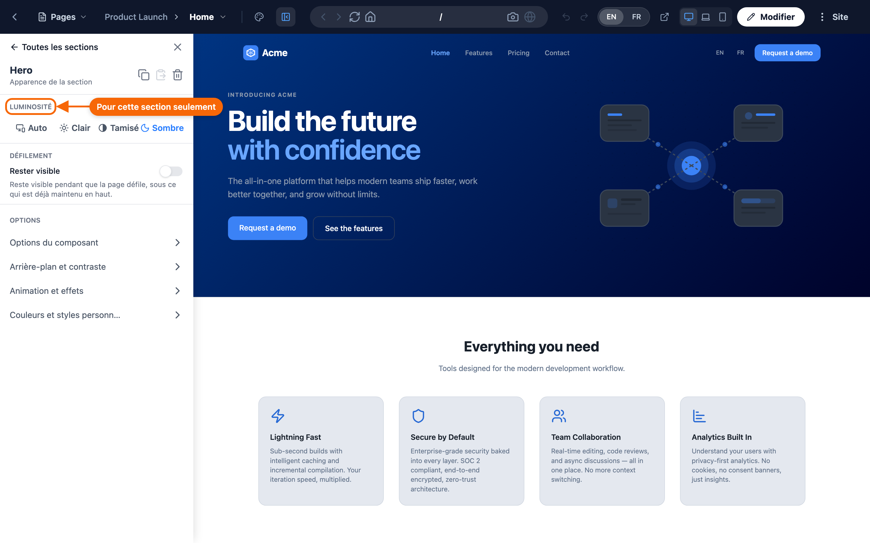The image size is (870, 543).
Task: Select Auto brightness
Action: tap(31, 128)
